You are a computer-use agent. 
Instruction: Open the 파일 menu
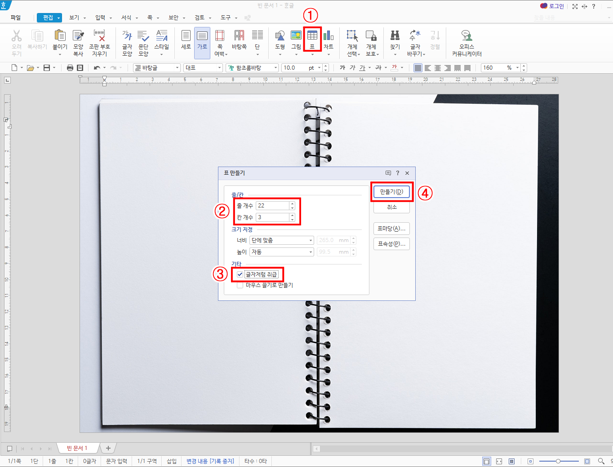tap(16, 18)
